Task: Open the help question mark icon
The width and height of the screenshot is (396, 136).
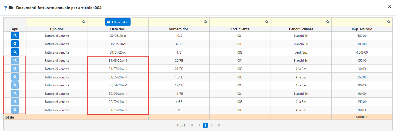Action: [5, 8]
